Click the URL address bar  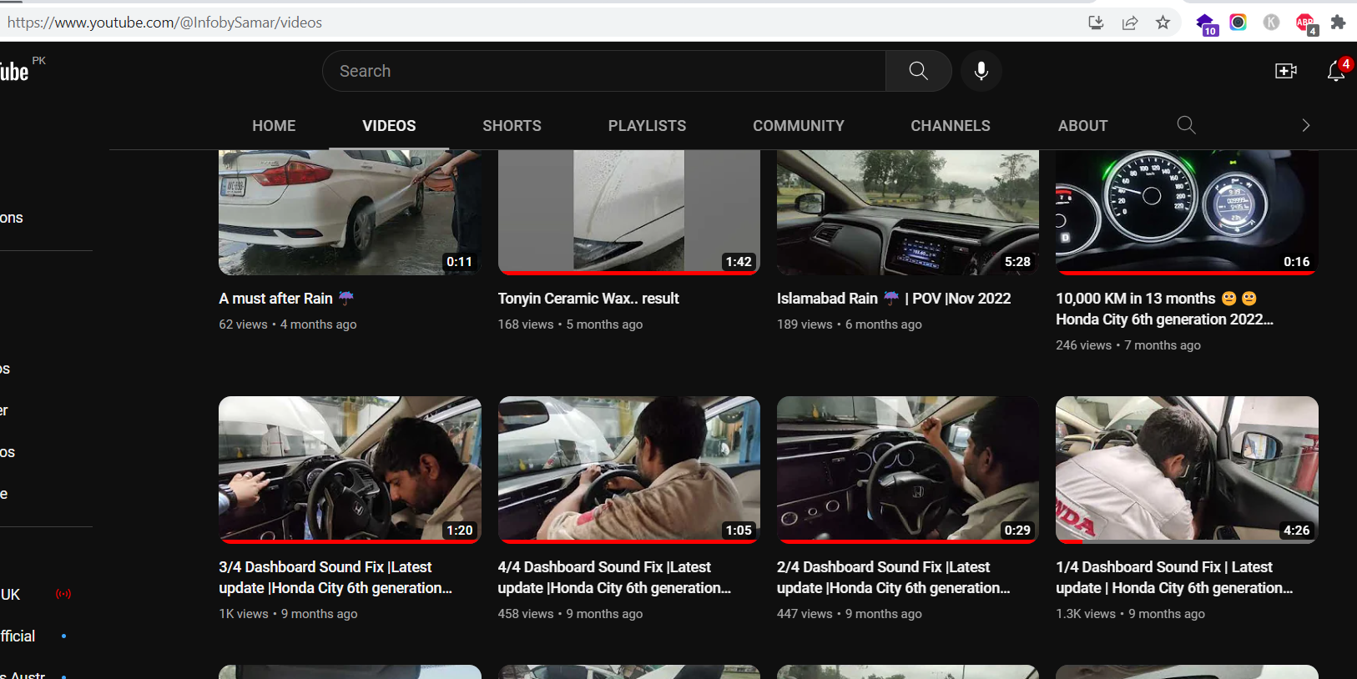[x=534, y=23]
